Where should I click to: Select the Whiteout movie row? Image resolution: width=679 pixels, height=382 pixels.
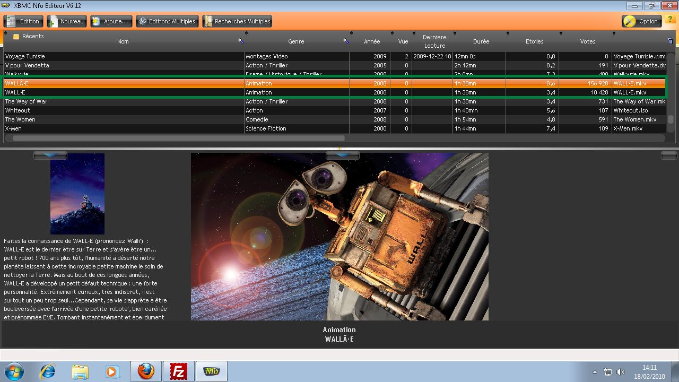335,110
